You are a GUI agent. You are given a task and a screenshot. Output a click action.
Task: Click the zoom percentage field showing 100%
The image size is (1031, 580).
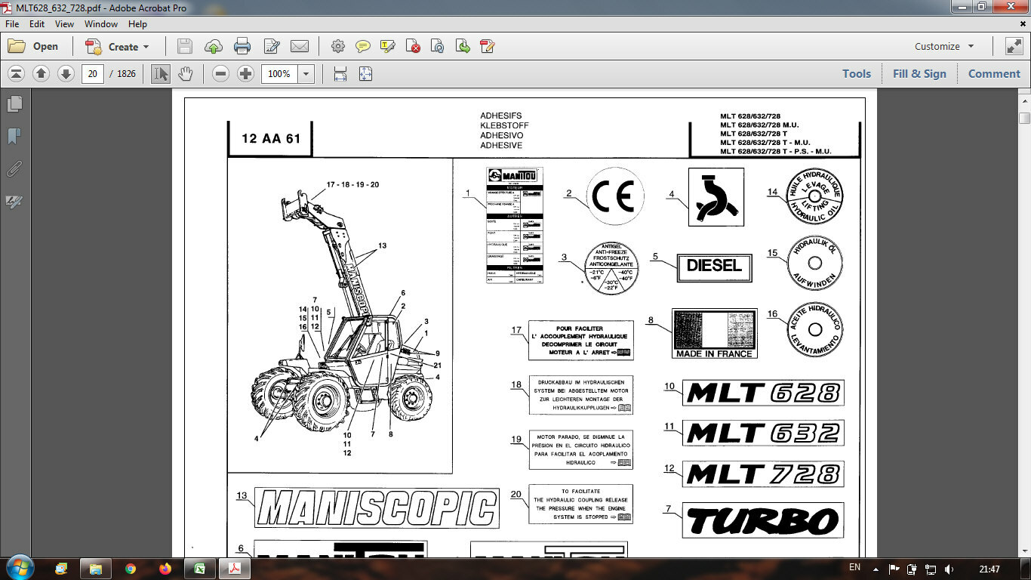(279, 73)
